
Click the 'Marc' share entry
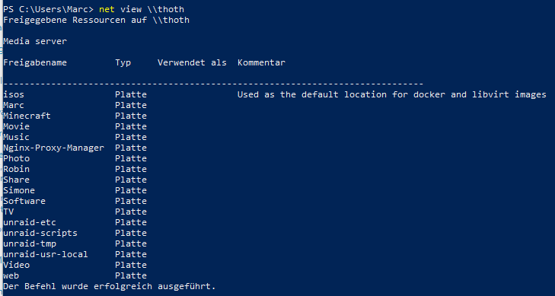click(x=14, y=105)
